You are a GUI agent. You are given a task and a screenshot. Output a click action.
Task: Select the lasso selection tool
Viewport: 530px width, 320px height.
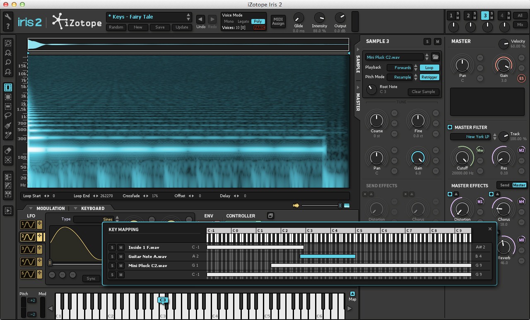pos(8,116)
